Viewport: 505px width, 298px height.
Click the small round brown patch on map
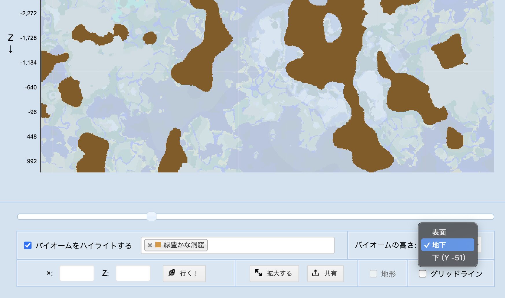click(150, 38)
